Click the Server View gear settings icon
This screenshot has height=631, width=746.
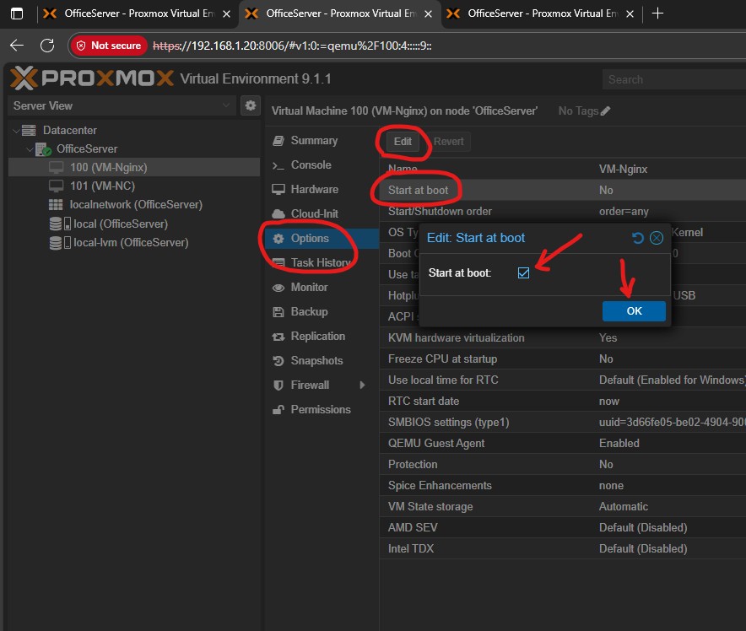tap(250, 105)
